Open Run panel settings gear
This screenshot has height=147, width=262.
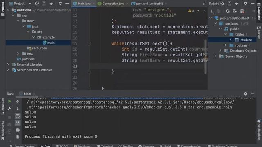tap(246, 94)
